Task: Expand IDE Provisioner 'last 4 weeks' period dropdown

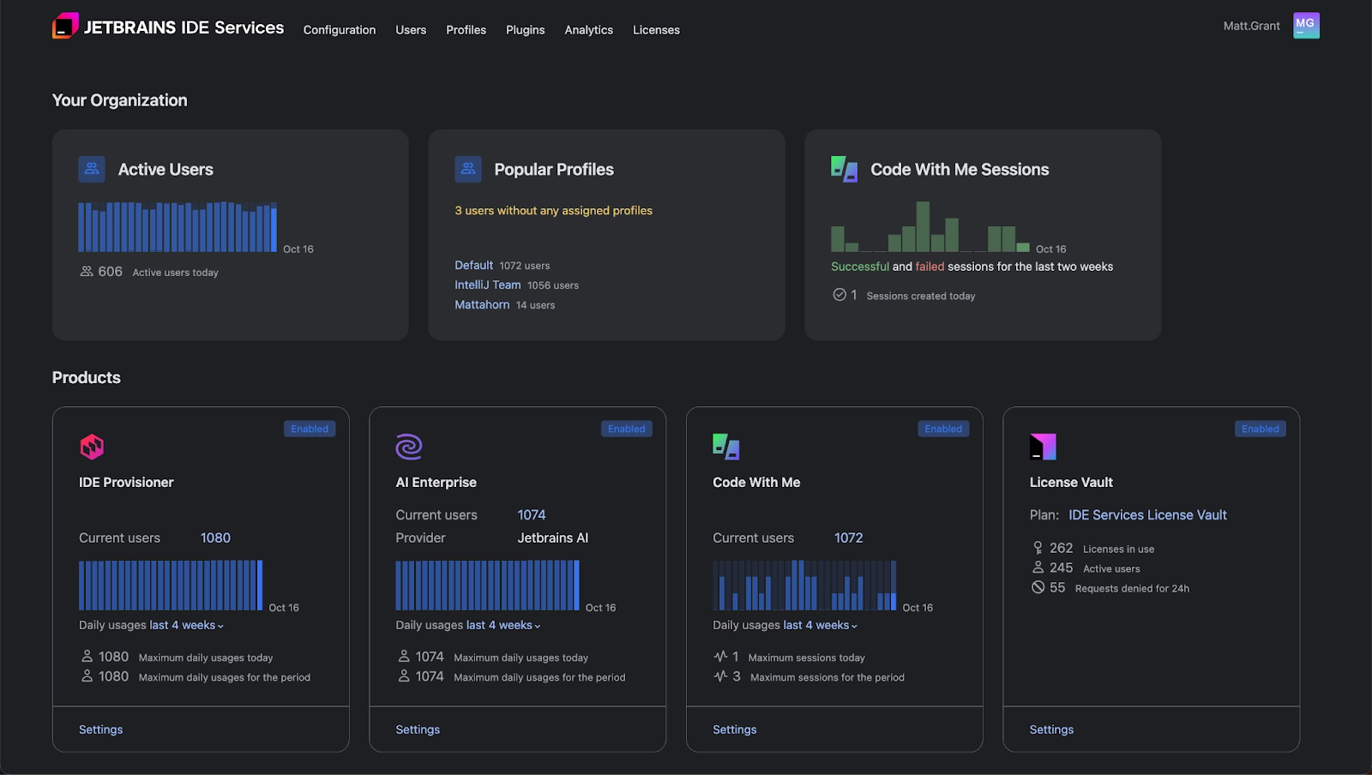Action: [x=187, y=625]
